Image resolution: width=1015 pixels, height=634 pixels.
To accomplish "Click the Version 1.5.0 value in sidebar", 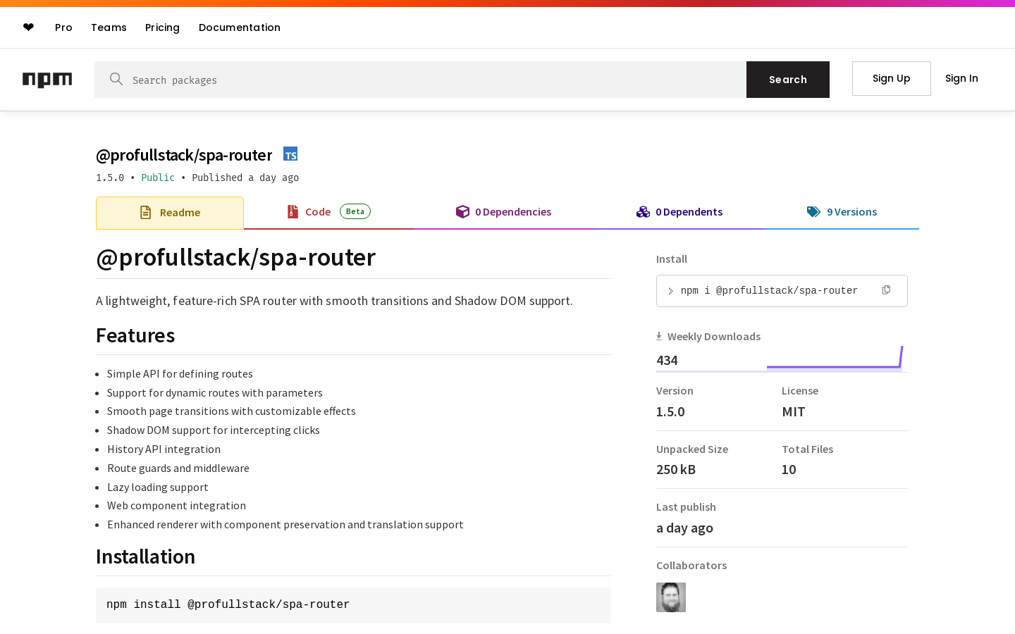I will pos(670,411).
